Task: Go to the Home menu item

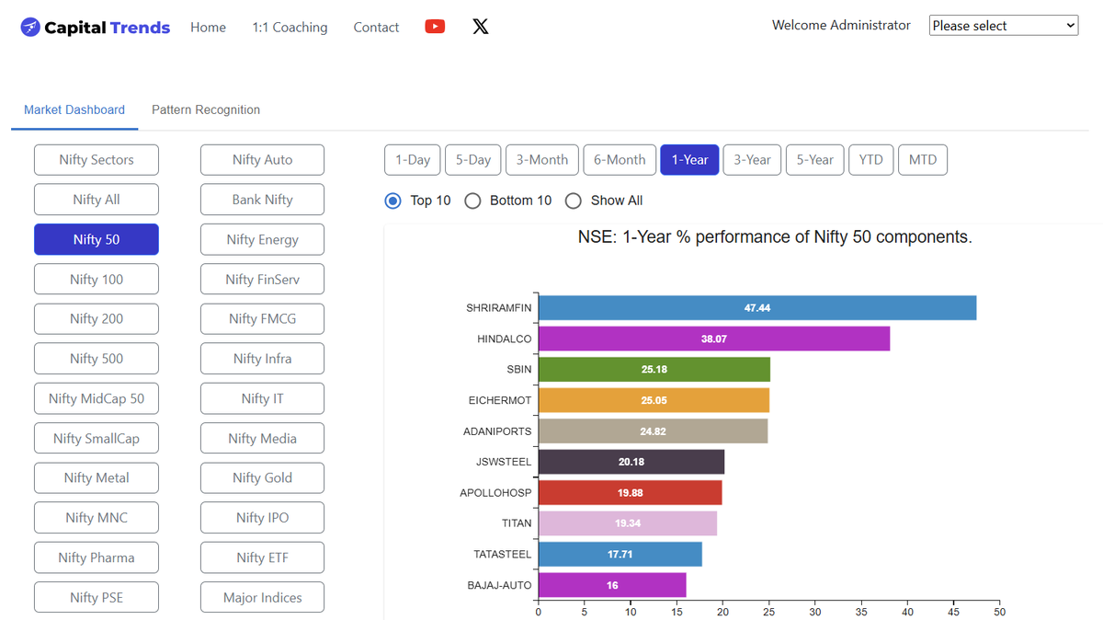Action: [208, 28]
